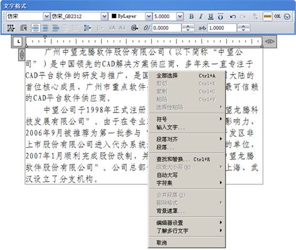Image resolution: width=296 pixels, height=250 pixels.
Task: Click greyed-out 粘贴 menu entry
Action: tap(187, 100)
